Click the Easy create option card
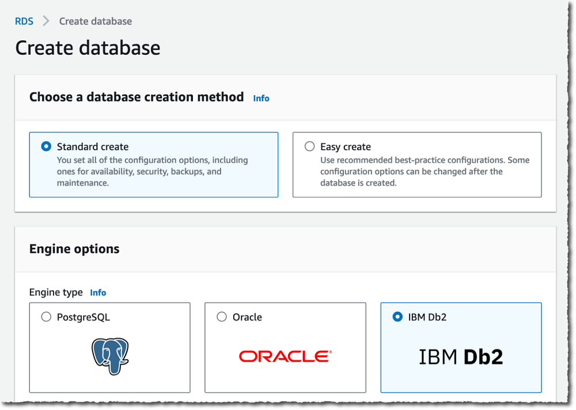The height and width of the screenshot is (410, 576). click(417, 164)
